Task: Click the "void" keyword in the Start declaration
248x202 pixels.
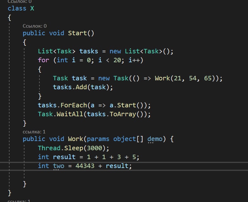Action: click(x=57, y=33)
